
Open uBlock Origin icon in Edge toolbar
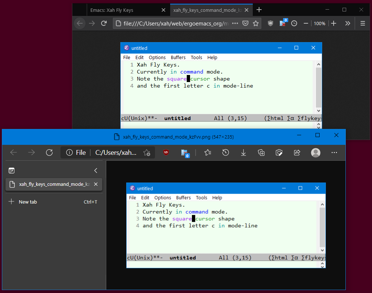pos(166,153)
